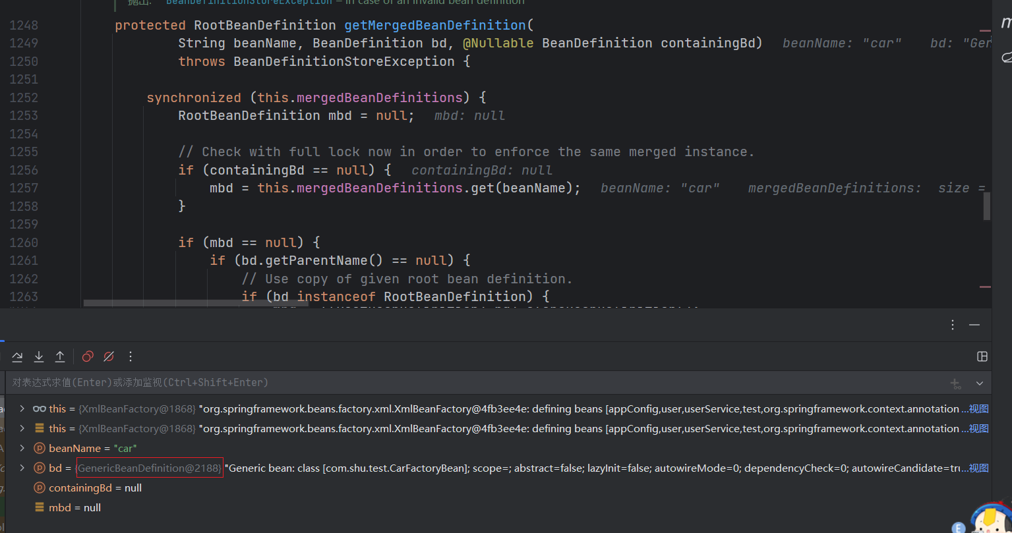The image size is (1012, 533).
Task: Expand the 'this' field row with striped icon
Action: point(22,428)
